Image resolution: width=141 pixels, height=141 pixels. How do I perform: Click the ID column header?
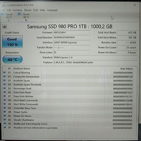pyautogui.click(x=9, y=69)
